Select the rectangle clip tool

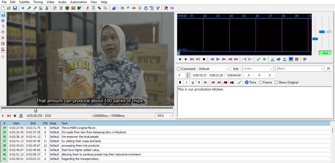[x=3, y=44]
